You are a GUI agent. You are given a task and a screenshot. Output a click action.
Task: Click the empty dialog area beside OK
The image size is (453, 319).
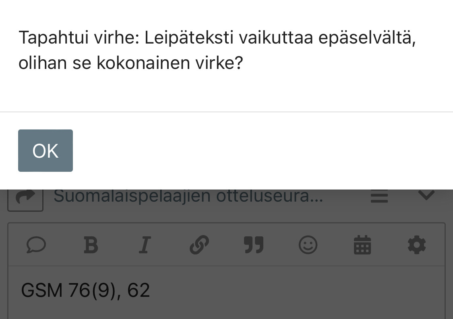pyautogui.click(x=260, y=150)
